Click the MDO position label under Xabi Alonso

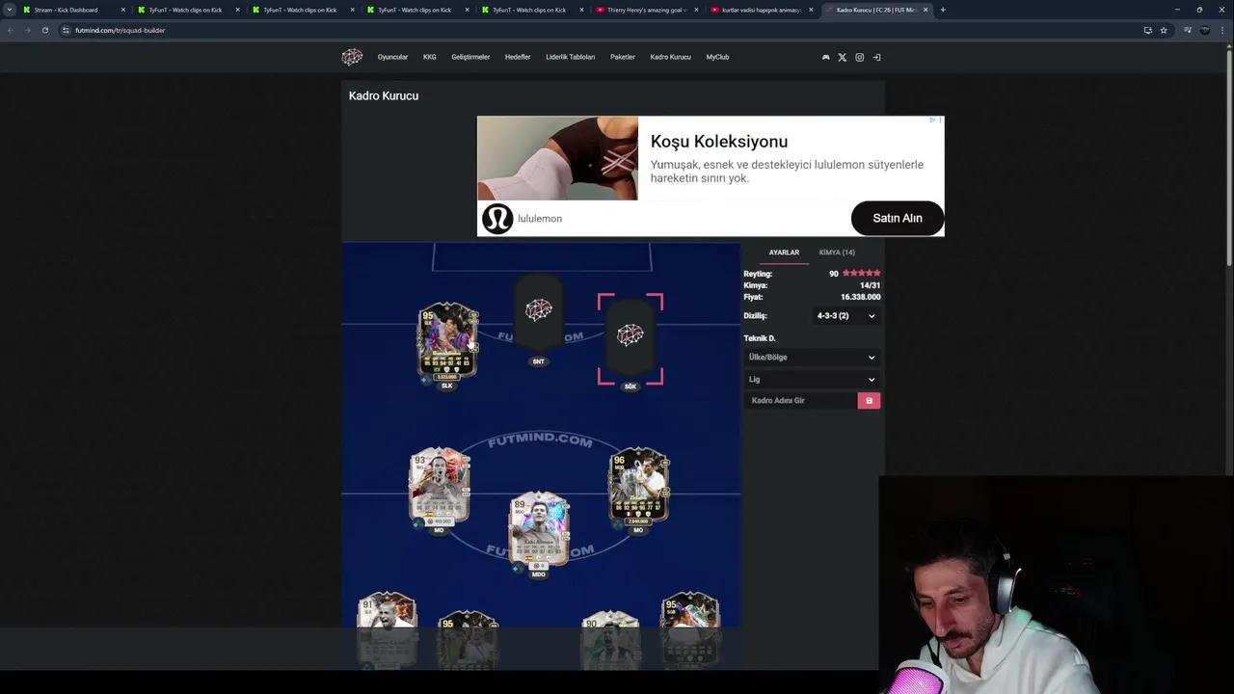pyautogui.click(x=538, y=574)
